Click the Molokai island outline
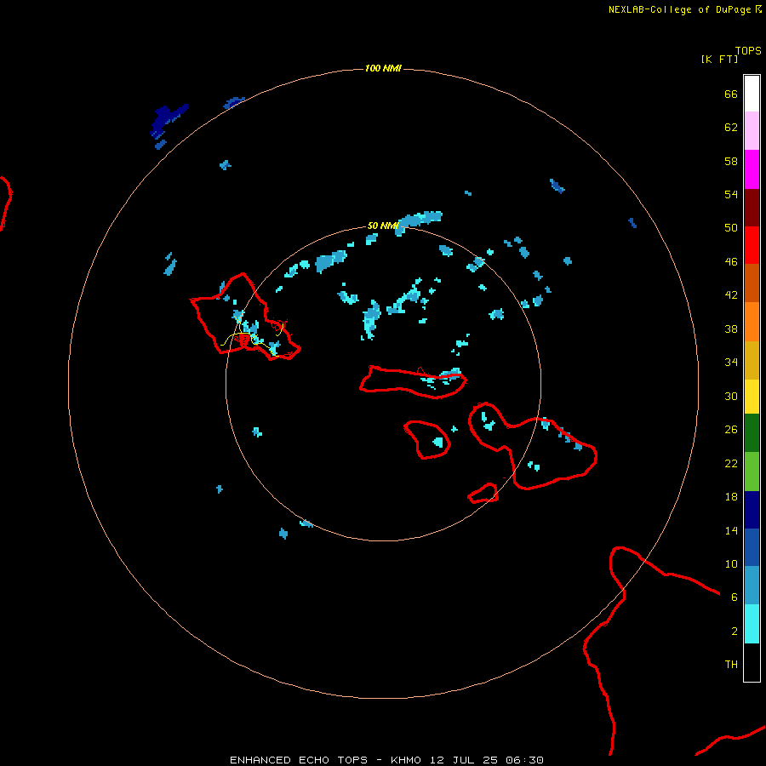Image resolution: width=766 pixels, height=766 pixels. pos(414,382)
